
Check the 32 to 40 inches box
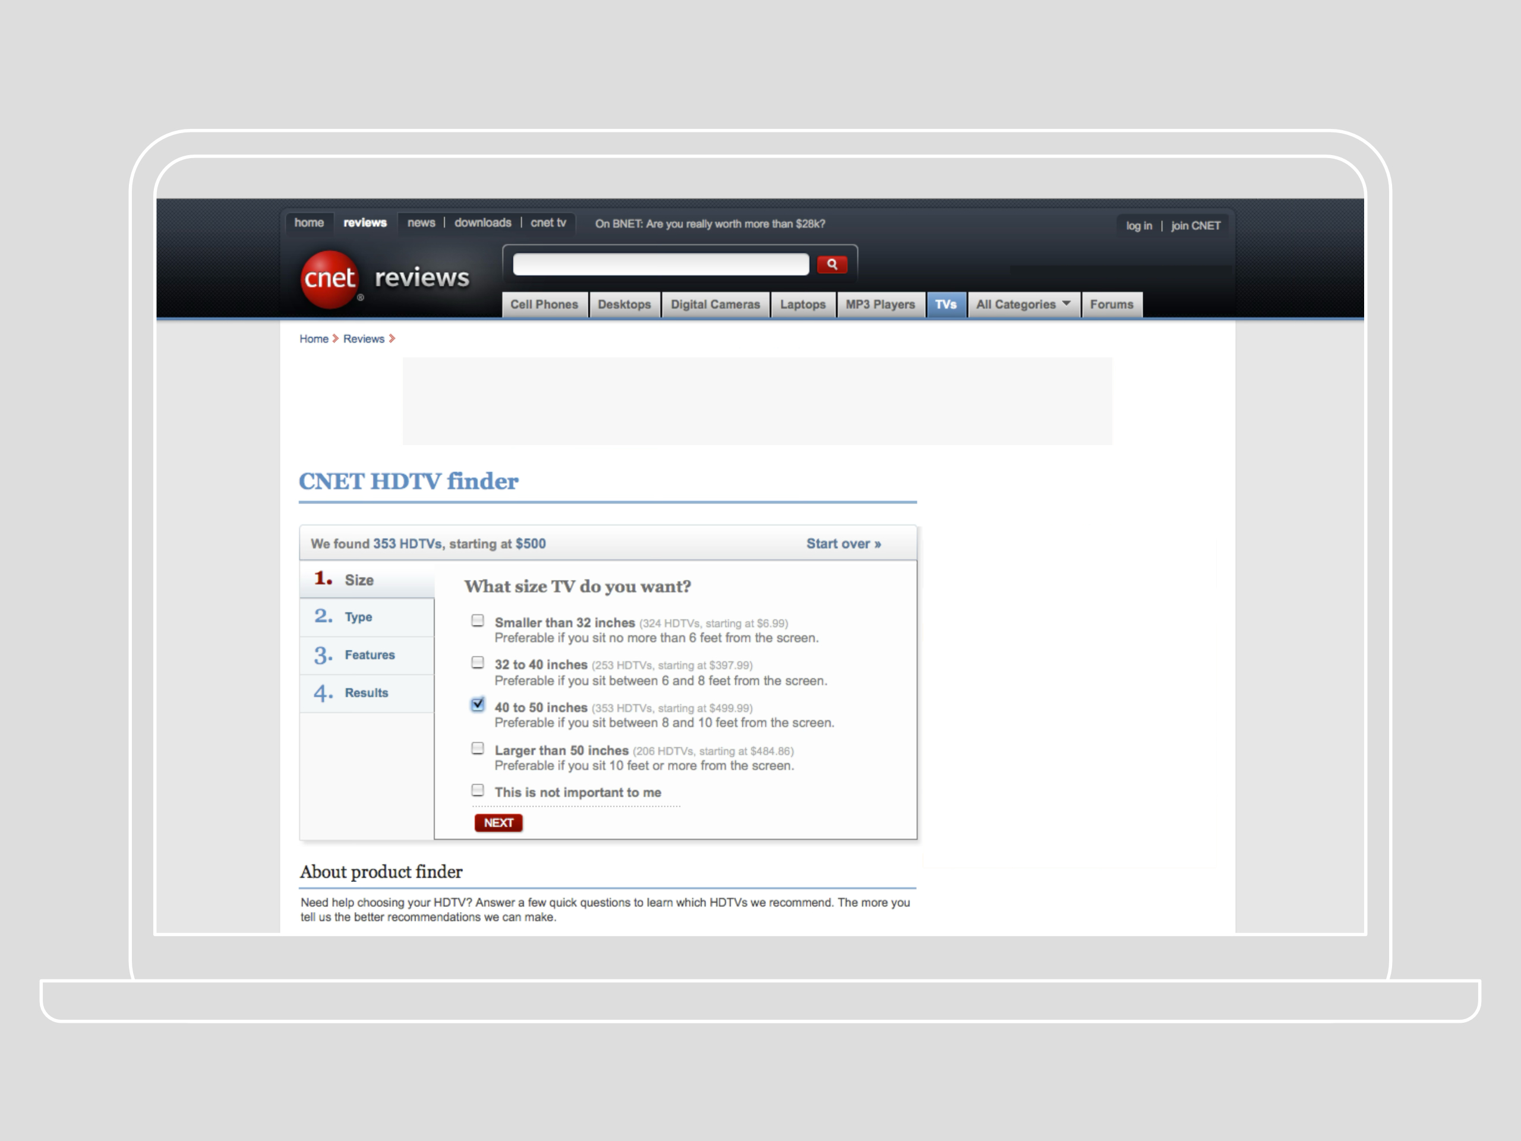tap(478, 663)
